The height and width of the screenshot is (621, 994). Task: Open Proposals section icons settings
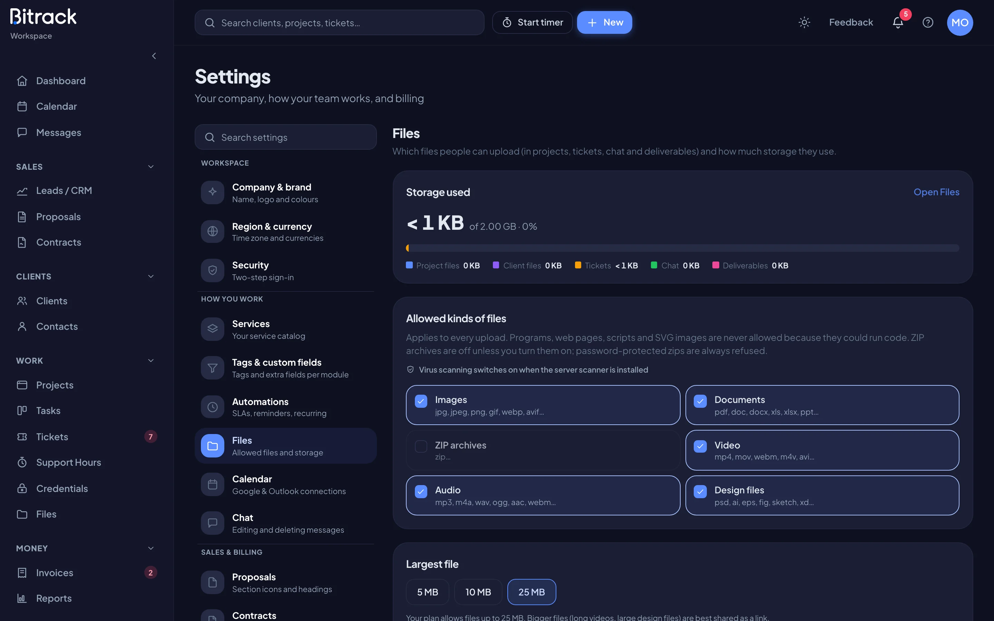tap(285, 582)
